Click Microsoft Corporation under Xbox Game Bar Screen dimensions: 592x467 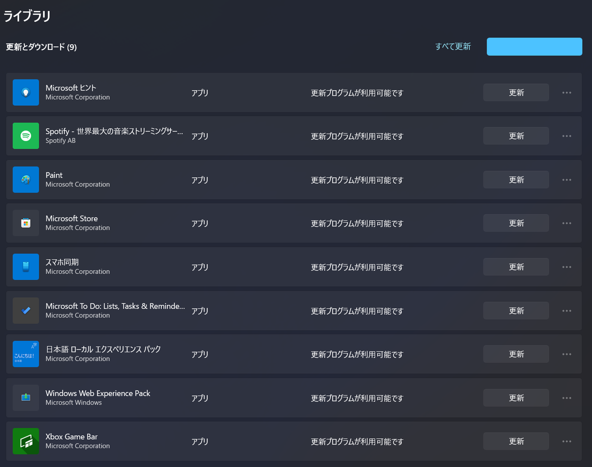click(x=78, y=446)
